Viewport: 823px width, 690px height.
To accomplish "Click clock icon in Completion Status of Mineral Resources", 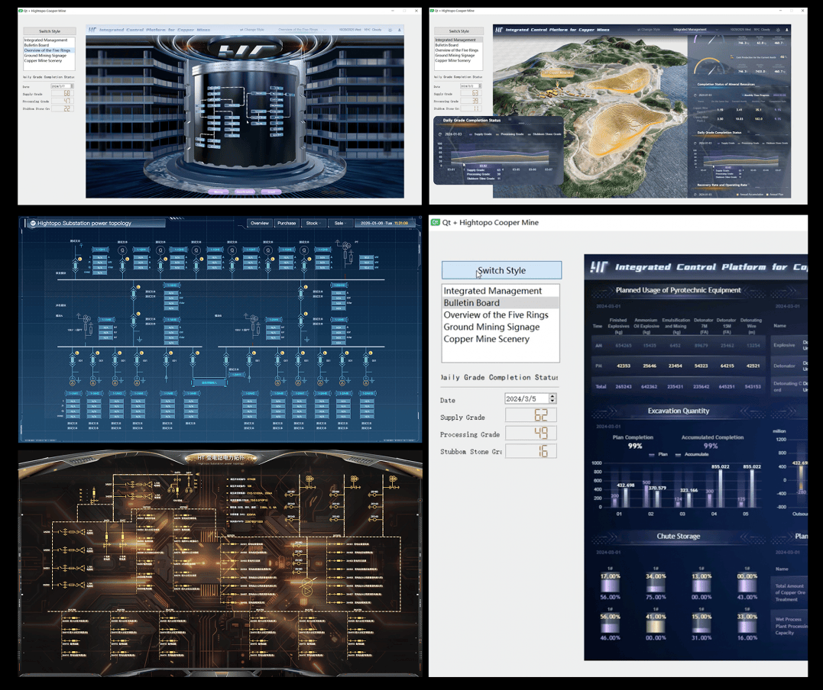I will coord(695,95).
